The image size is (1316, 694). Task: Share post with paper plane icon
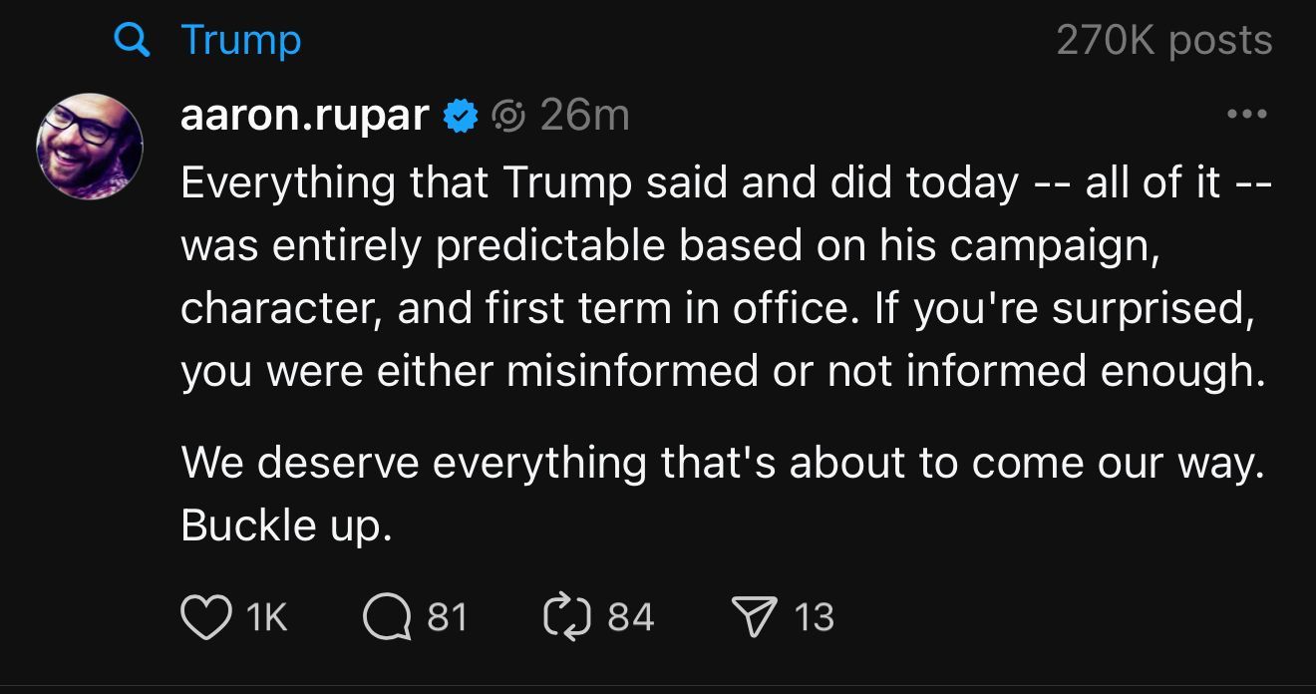coord(753,616)
